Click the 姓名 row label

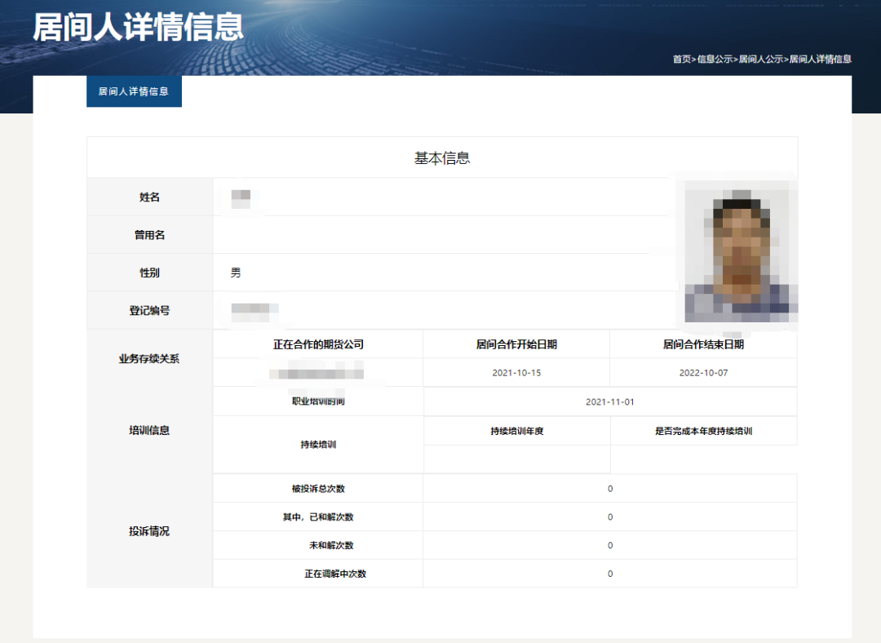coord(150,196)
